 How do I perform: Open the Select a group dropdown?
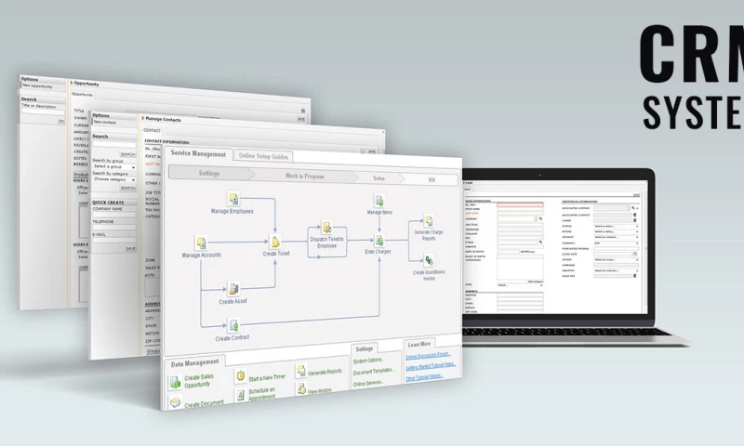113,167
